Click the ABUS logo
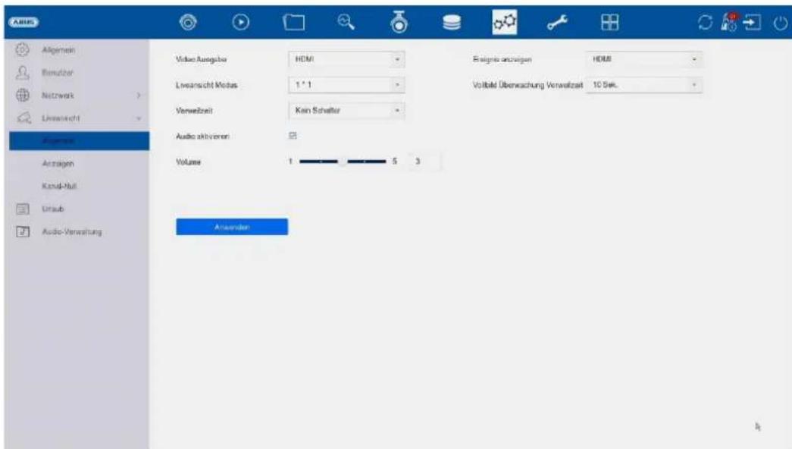Viewport: 792px width, 449px height. pos(23,22)
